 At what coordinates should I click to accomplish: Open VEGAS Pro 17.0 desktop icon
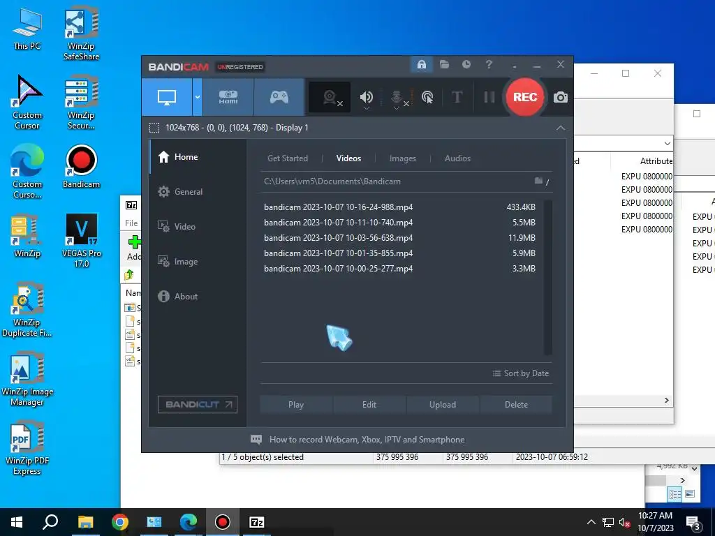tap(81, 240)
